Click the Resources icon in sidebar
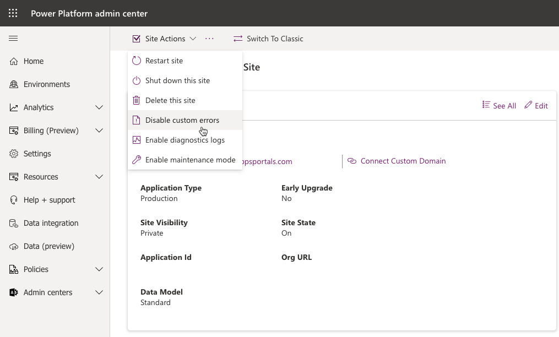Screen dimensions: 559x337 (x=14, y=177)
